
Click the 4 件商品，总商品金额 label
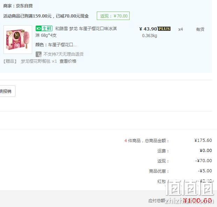tap(147, 141)
